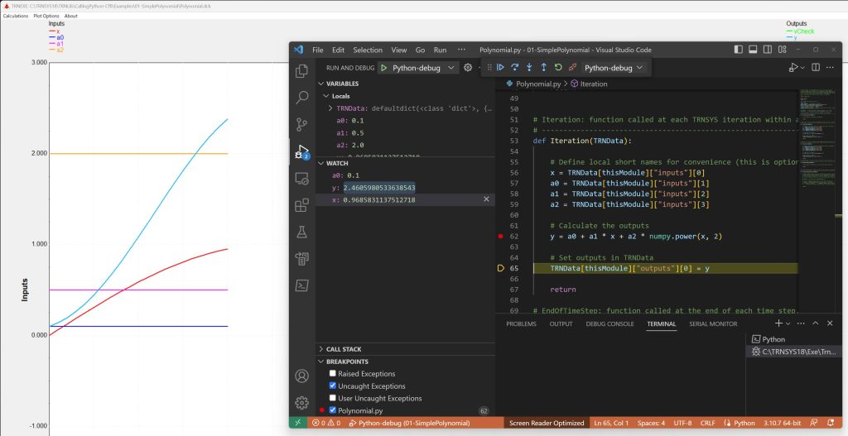Viewport: 848px width, 436px height.
Task: Open launch.json via debug gear icon
Action: pos(468,68)
